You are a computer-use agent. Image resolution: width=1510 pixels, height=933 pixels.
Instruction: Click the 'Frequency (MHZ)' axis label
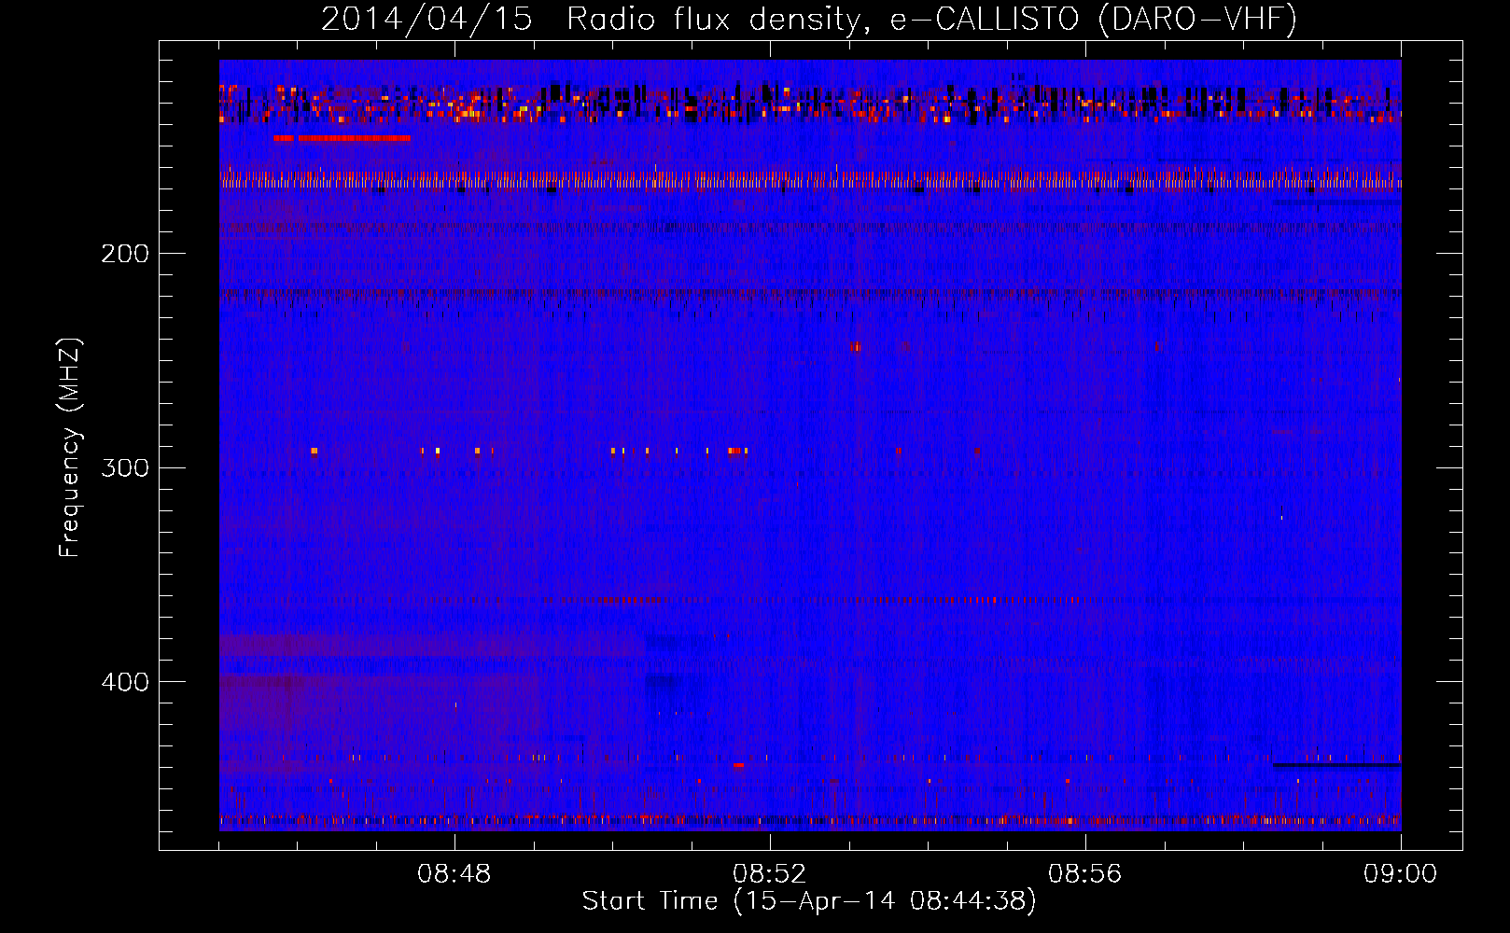tap(69, 448)
